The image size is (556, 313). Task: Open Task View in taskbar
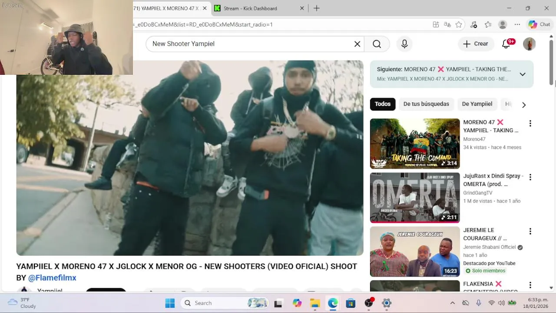coord(278,303)
